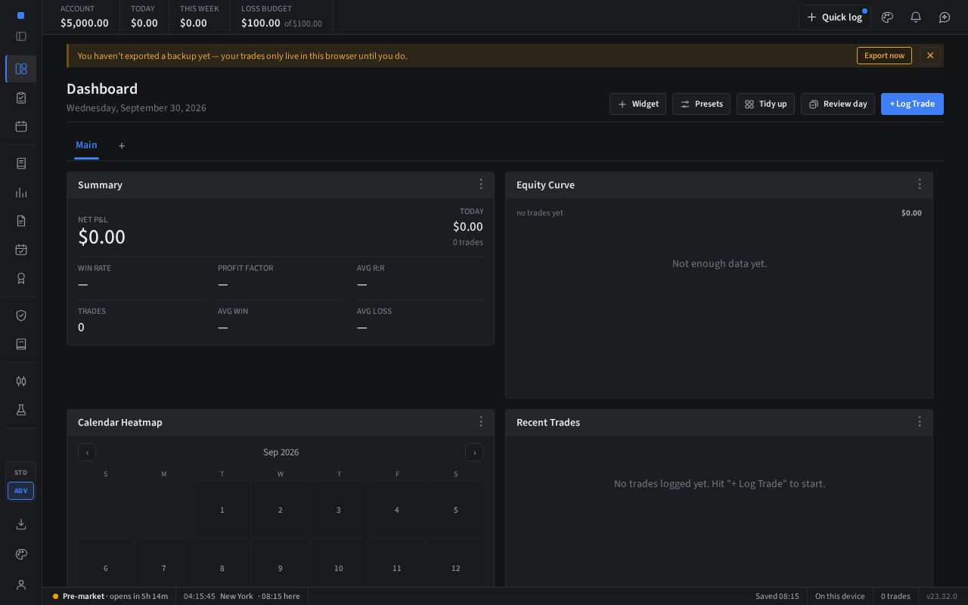Viewport: 968px width, 605px height.
Task: Go to next month in Calendar Heatmap
Action: [x=474, y=452]
